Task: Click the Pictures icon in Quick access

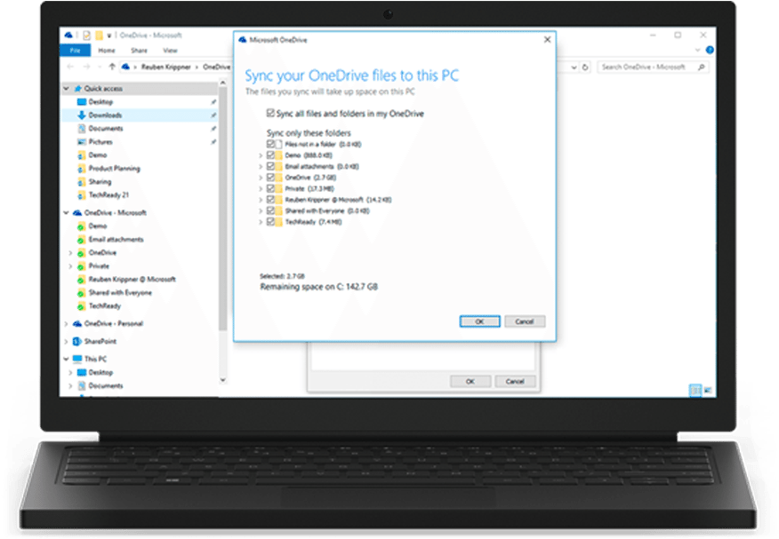Action: click(82, 142)
